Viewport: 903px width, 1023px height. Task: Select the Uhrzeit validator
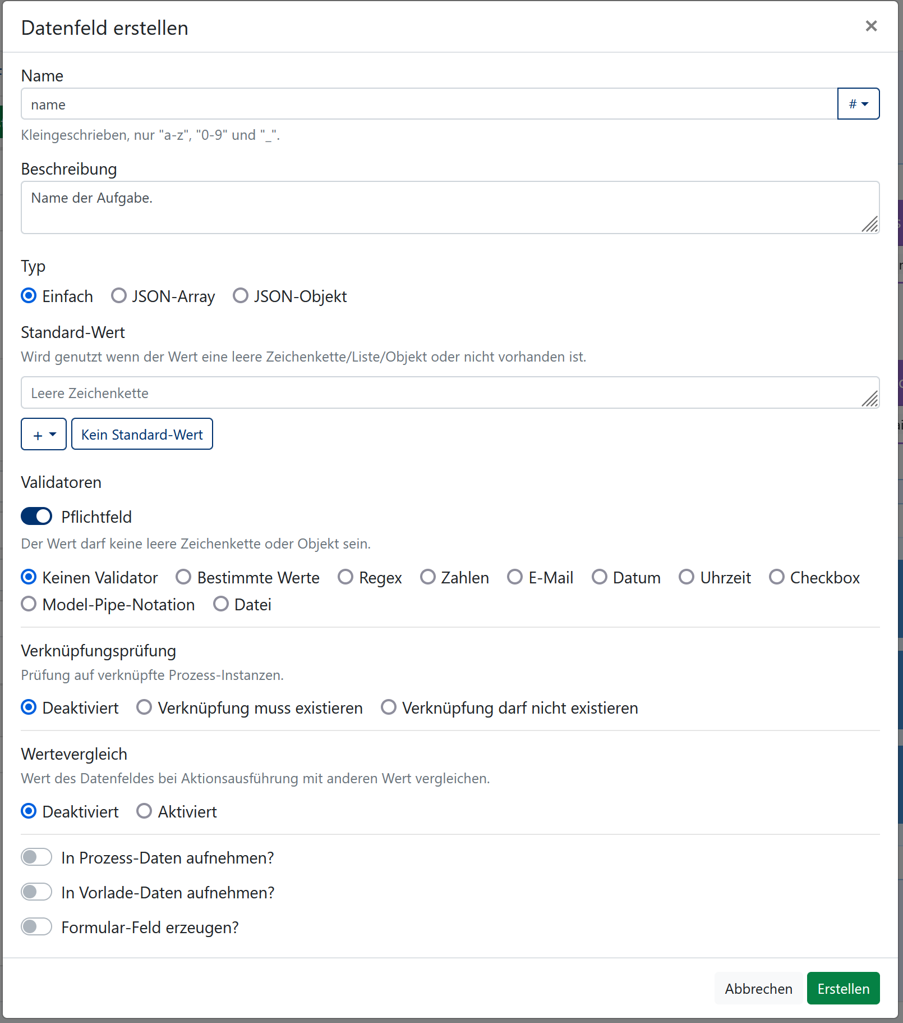pyautogui.click(x=687, y=577)
